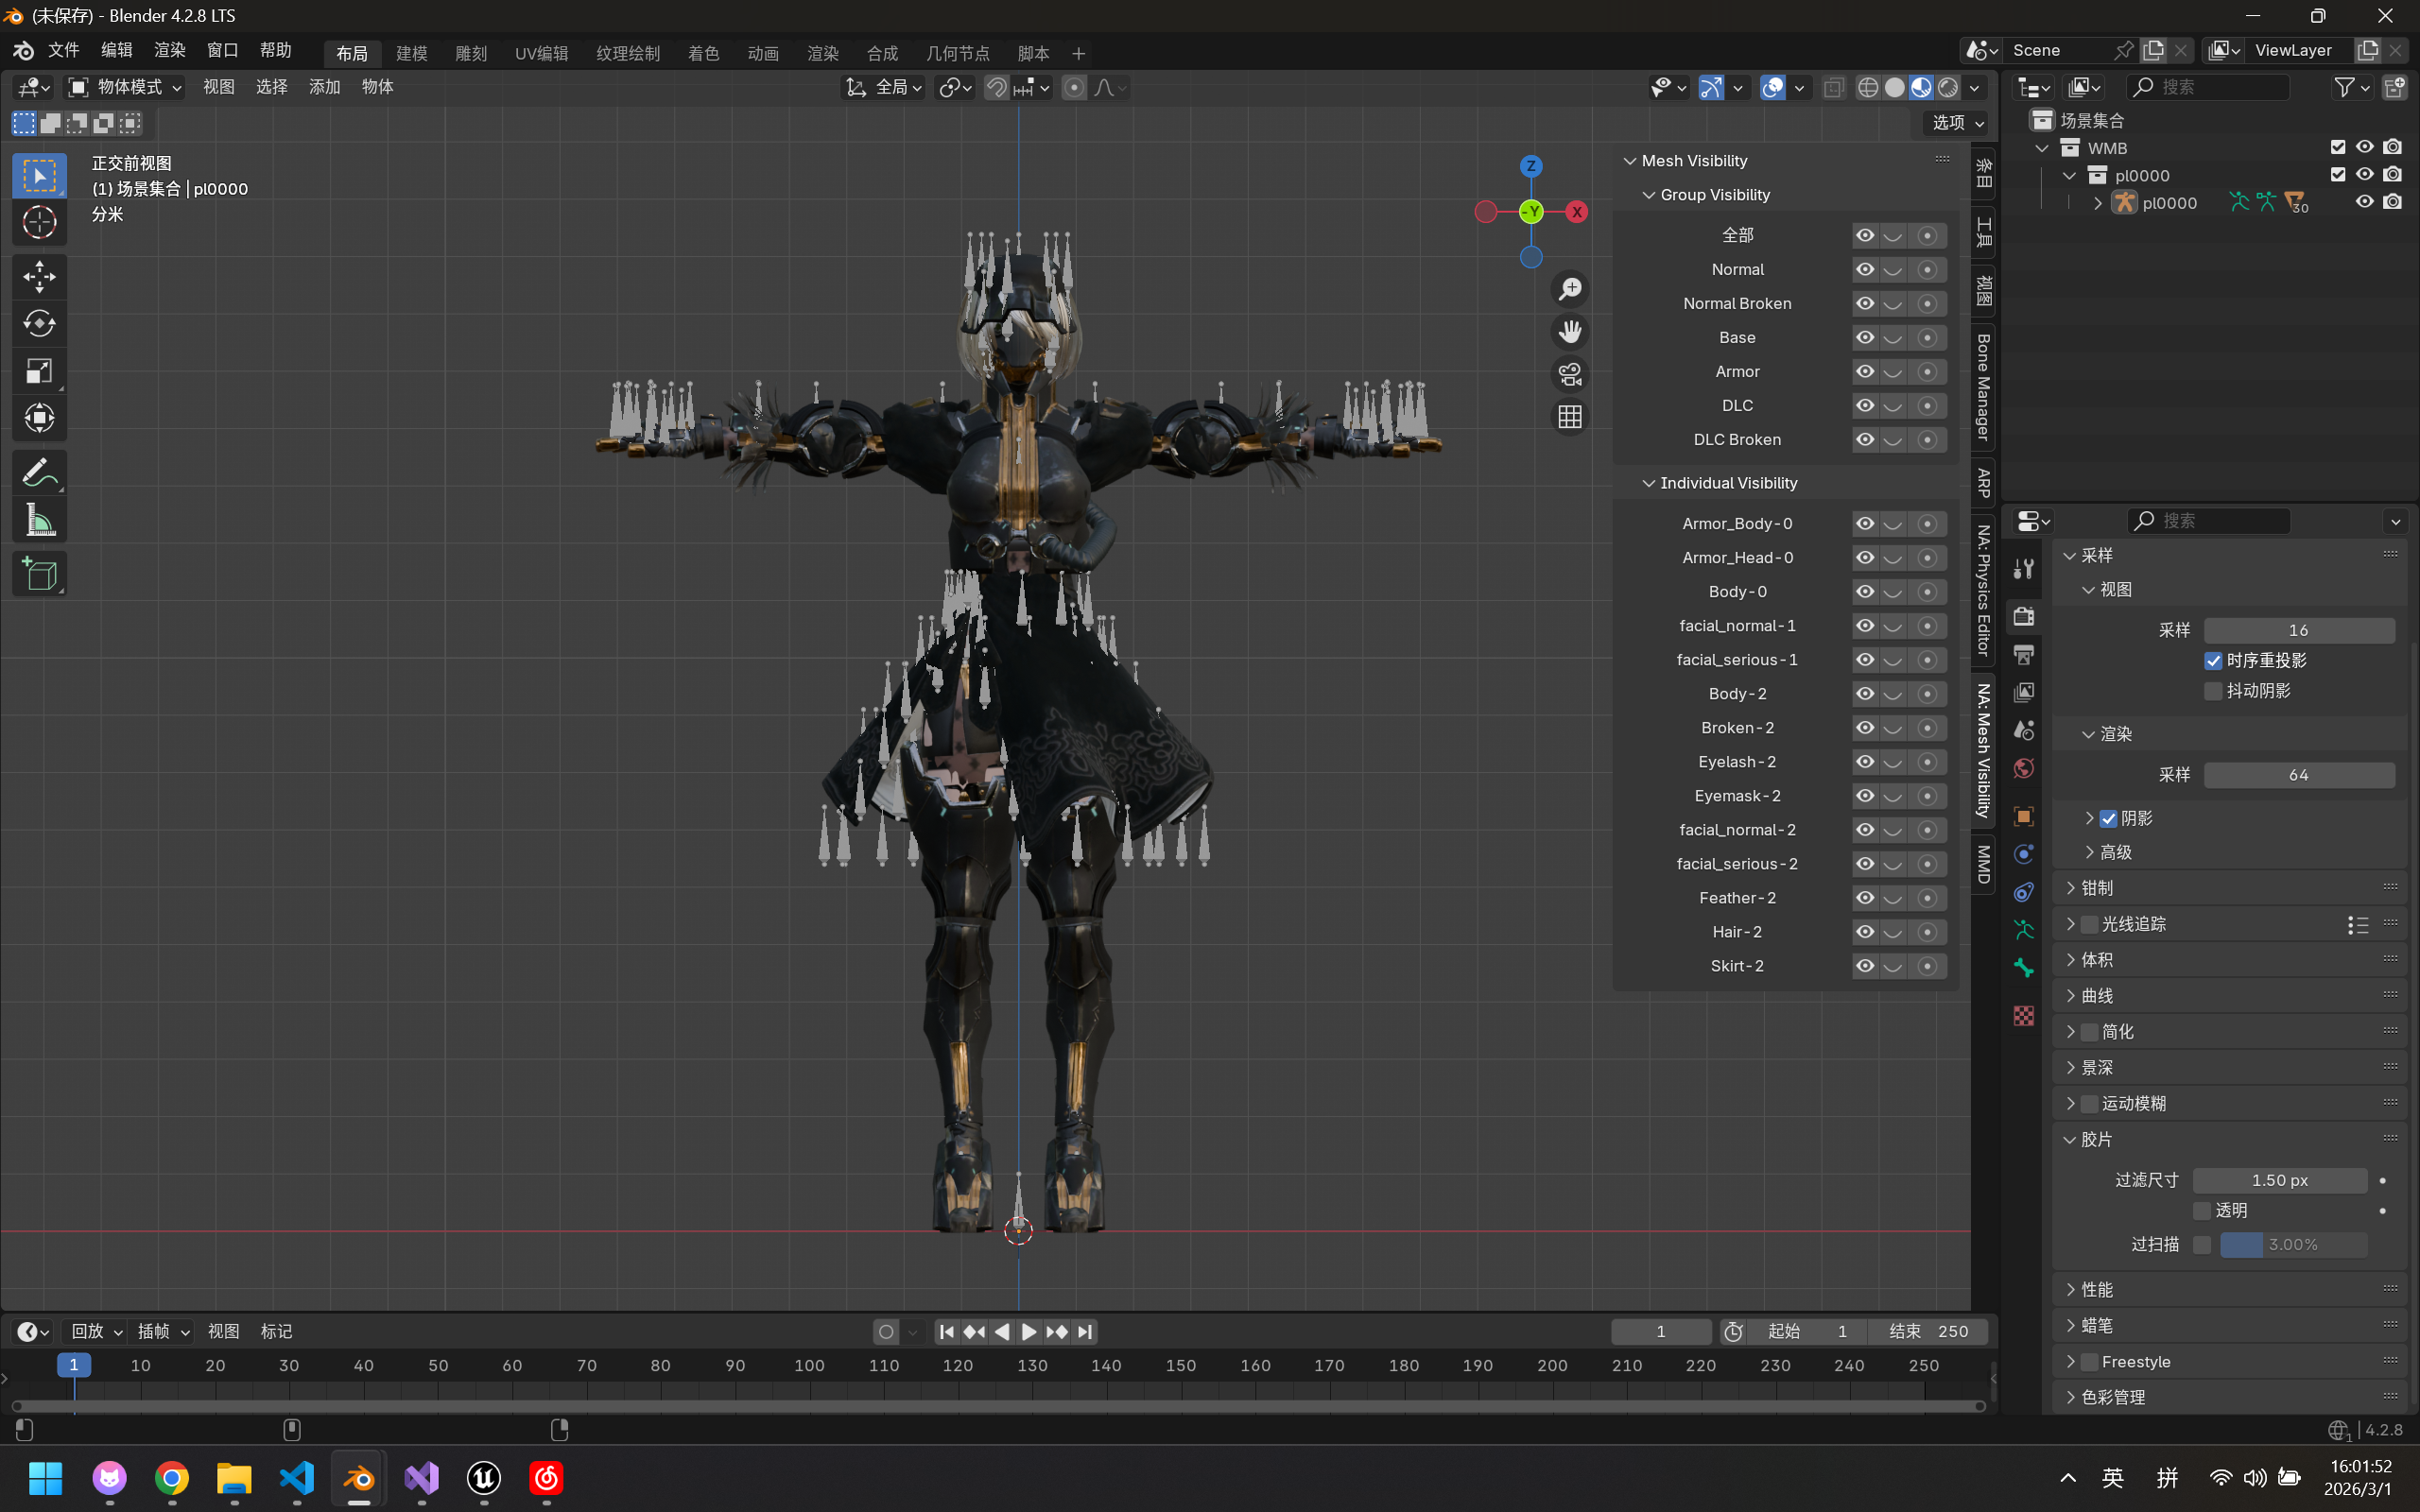Select the Rotate tool

(39, 323)
